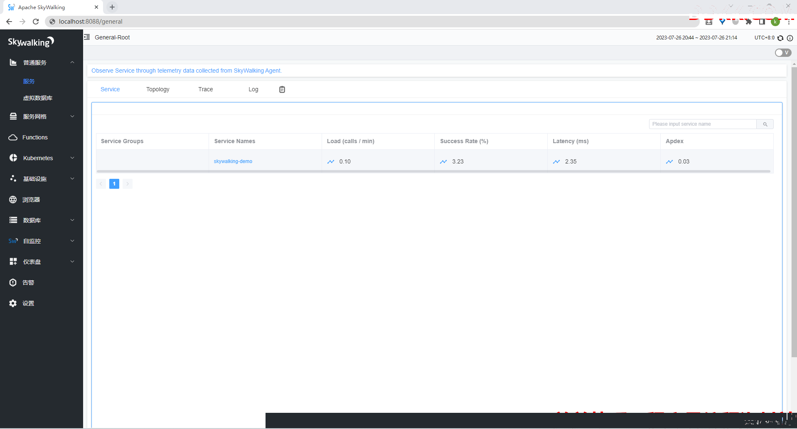Viewport: 797px width, 429px height.
Task: Close the Apache SkyWalking browser tab
Action: [96, 7]
